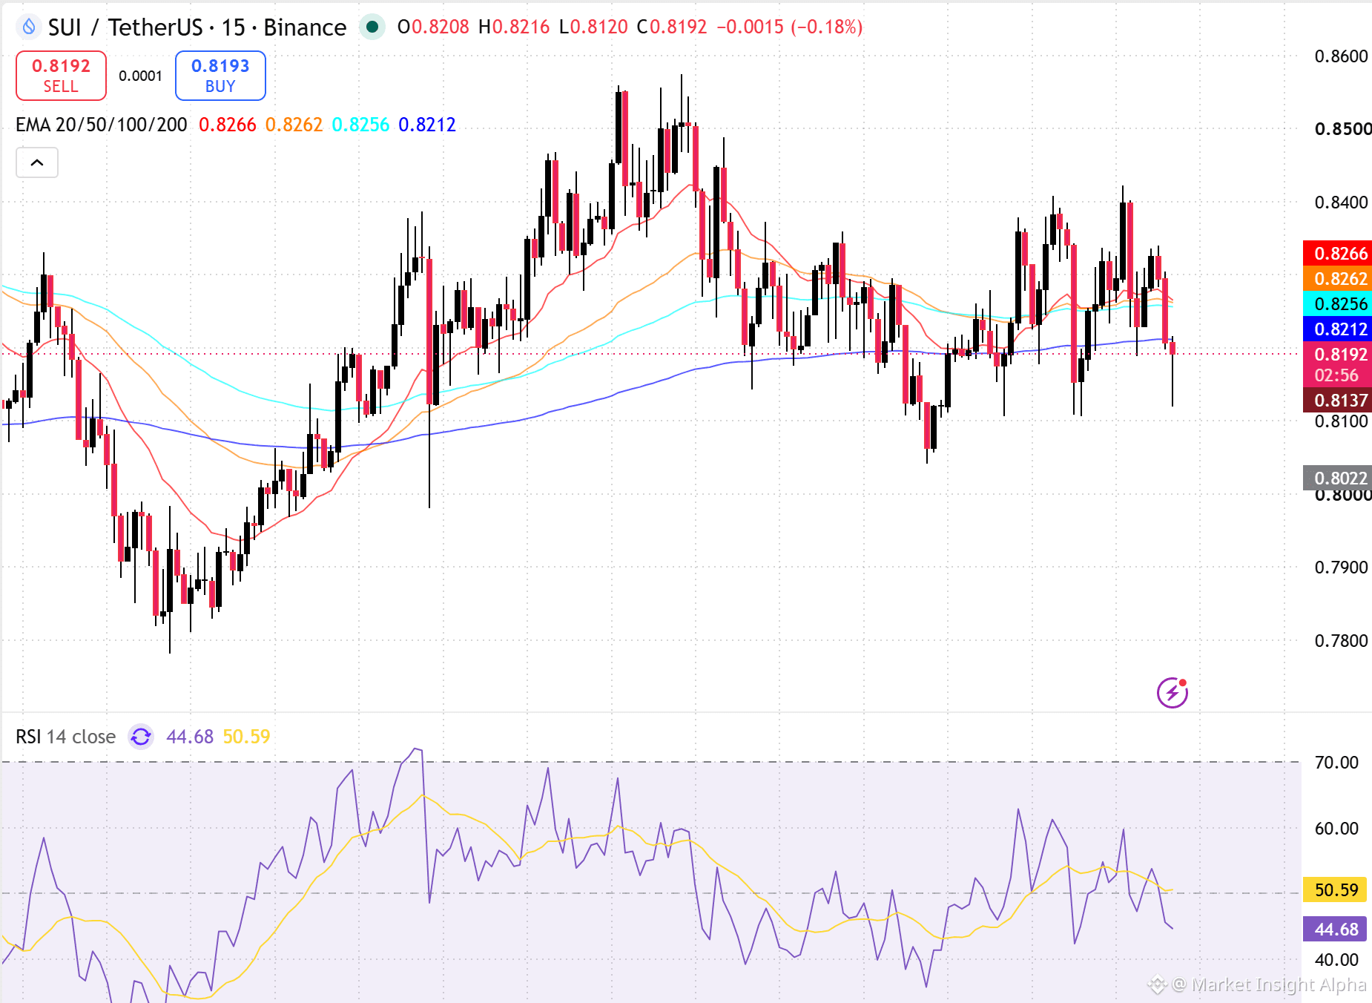Click the yellow RSI MA value 50.59 in legend
This screenshot has width=1372, height=1003.
246,737
